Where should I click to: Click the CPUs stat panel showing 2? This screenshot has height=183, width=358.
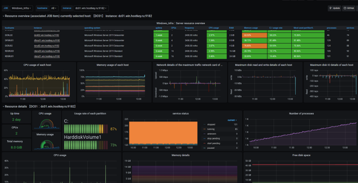(16, 130)
